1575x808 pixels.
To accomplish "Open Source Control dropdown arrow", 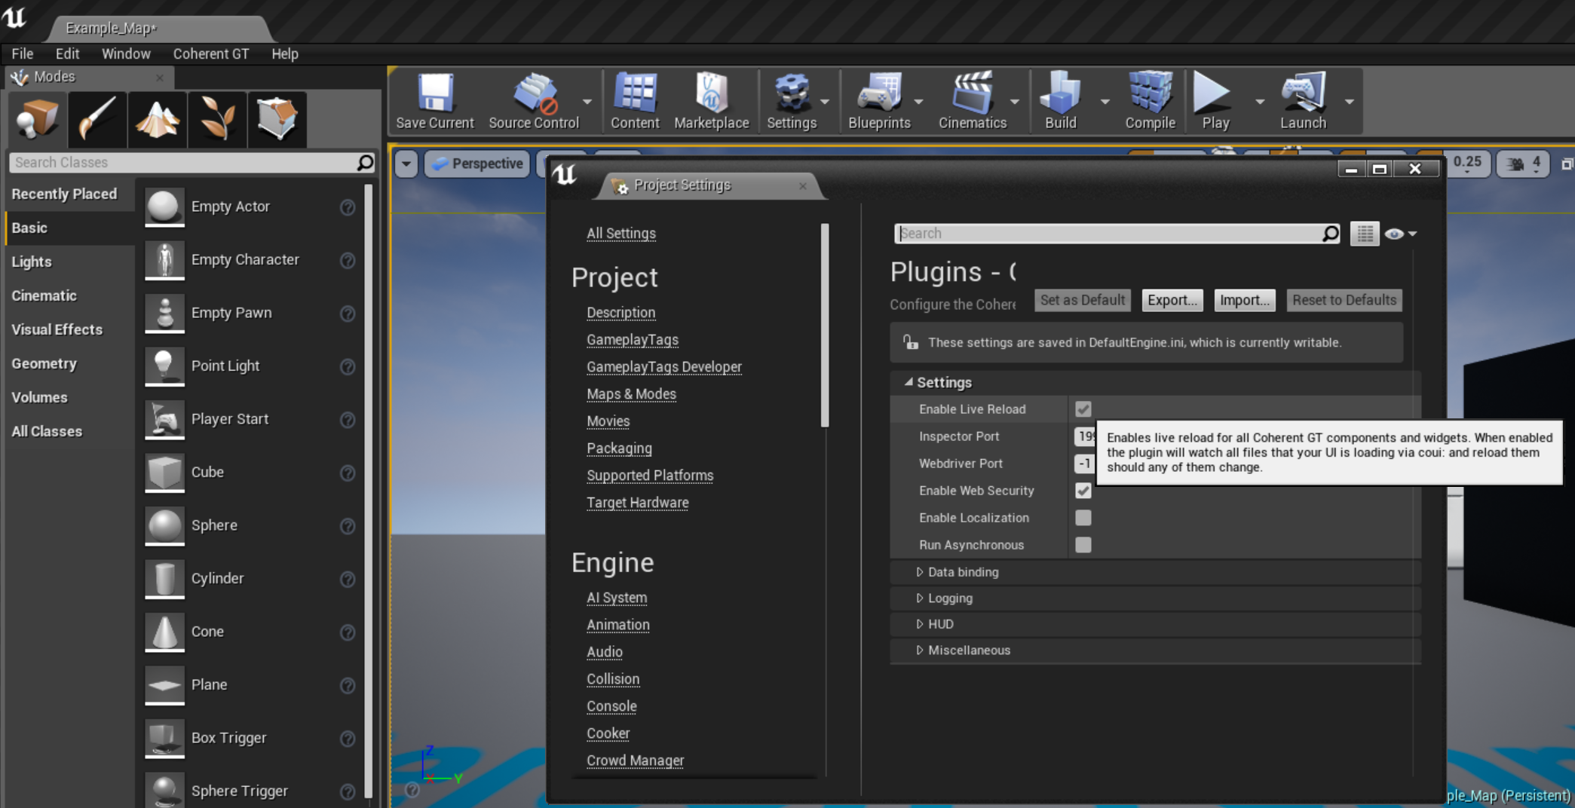I will coord(587,102).
